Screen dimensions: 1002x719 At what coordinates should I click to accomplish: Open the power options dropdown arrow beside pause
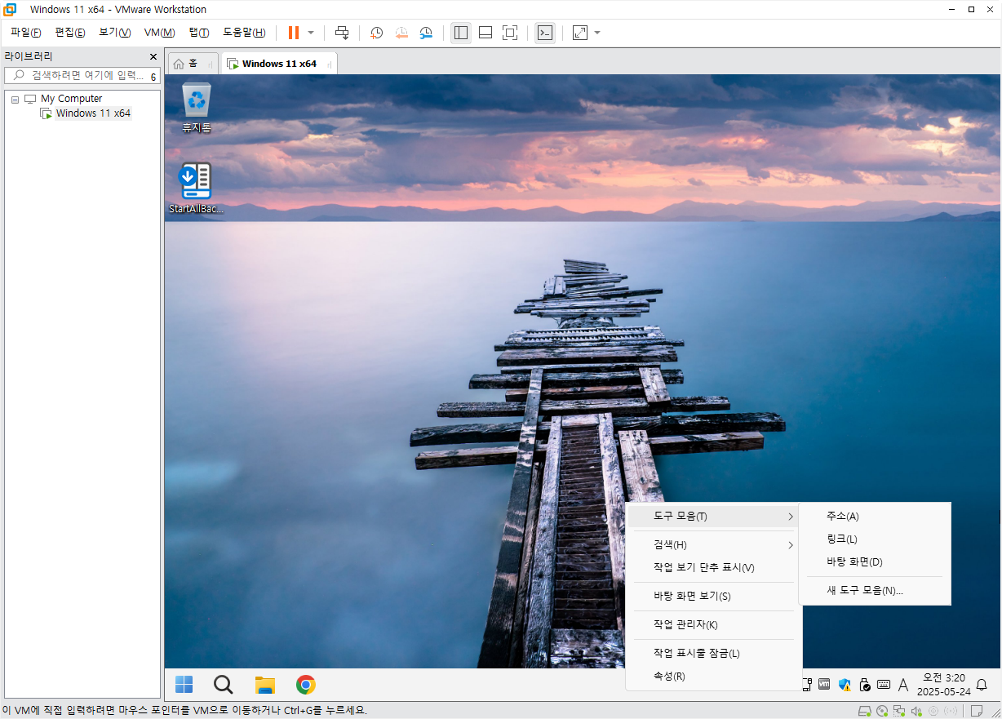311,33
